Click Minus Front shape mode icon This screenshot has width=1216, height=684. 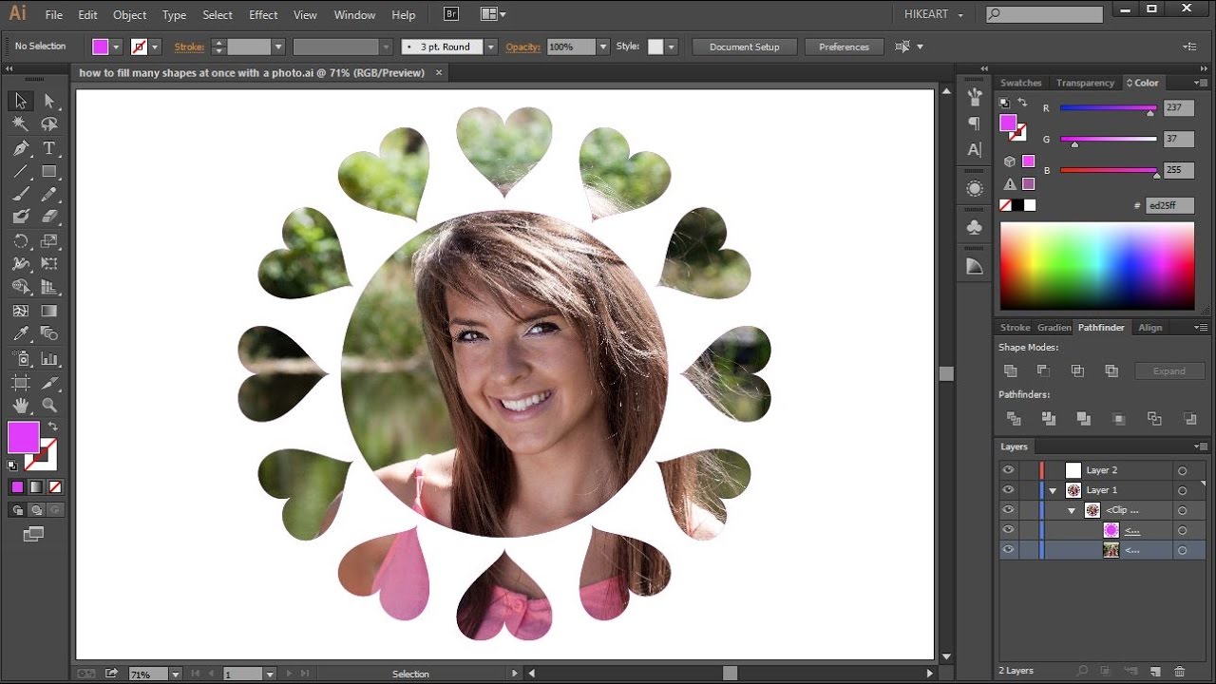[1043, 370]
